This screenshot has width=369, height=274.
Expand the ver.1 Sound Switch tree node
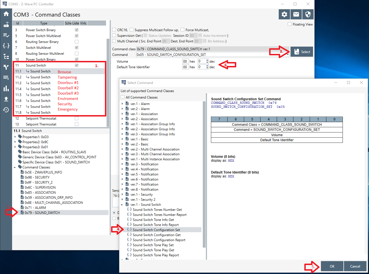(x=122, y=204)
